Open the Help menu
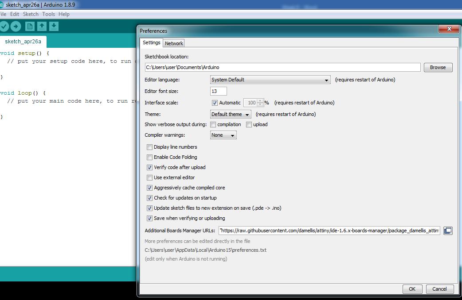This screenshot has height=300, width=462. [x=64, y=14]
